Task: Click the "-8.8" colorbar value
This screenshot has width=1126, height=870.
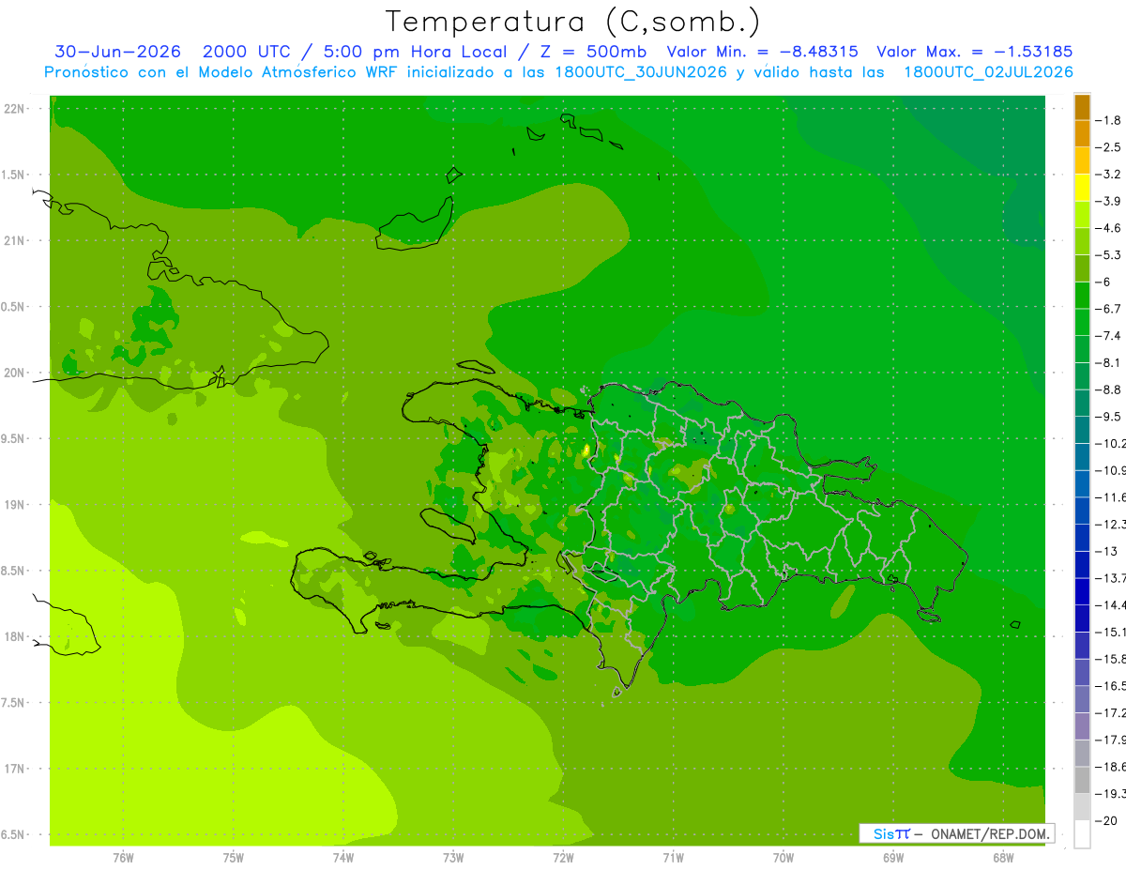Action: (x=1108, y=389)
